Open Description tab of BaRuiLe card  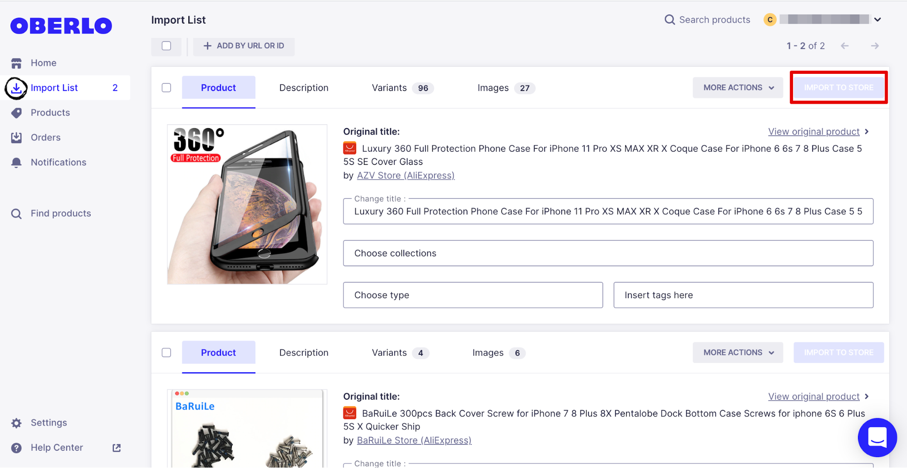[304, 353]
